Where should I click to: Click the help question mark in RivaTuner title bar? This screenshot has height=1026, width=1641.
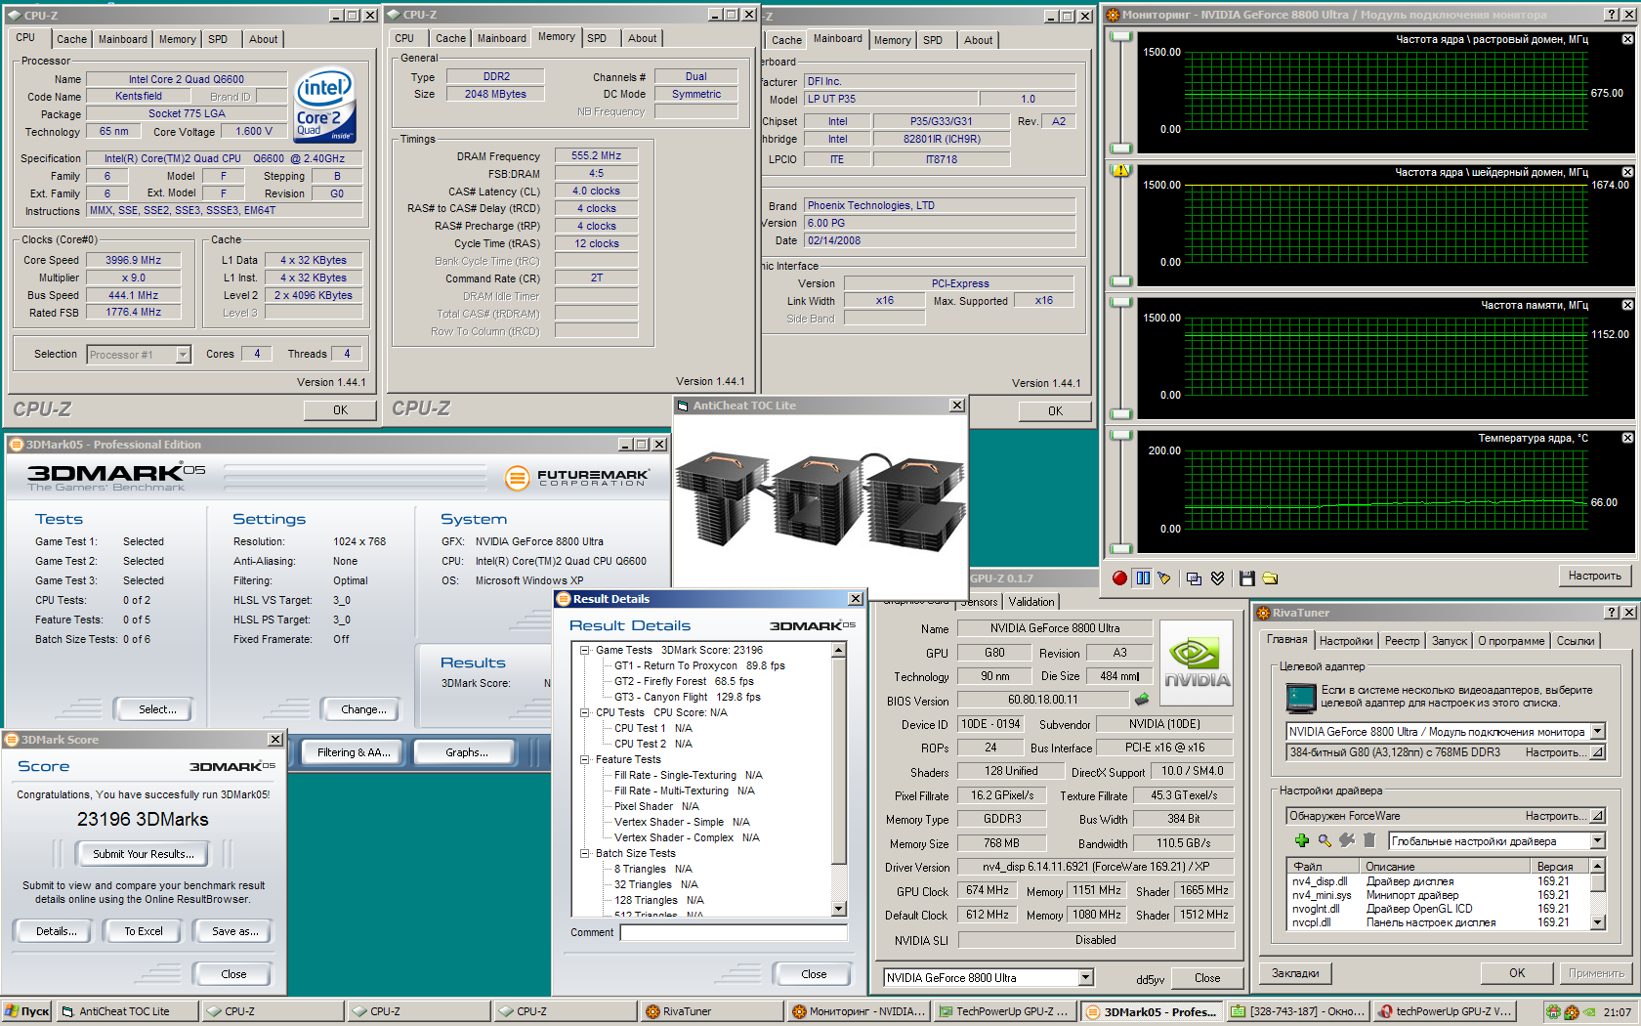(x=1612, y=613)
